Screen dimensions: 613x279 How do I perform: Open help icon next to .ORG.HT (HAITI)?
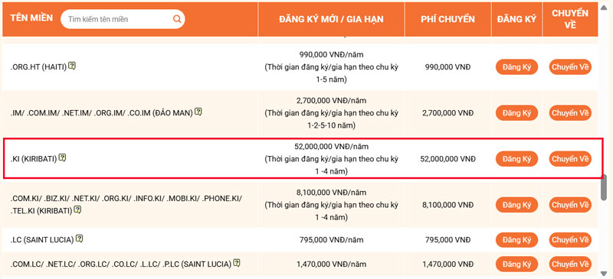[72, 66]
